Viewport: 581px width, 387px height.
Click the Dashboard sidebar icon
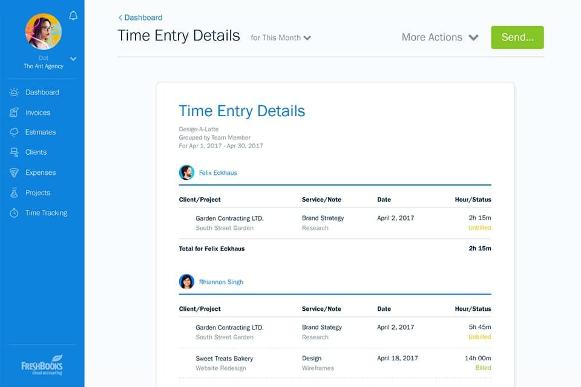click(14, 92)
